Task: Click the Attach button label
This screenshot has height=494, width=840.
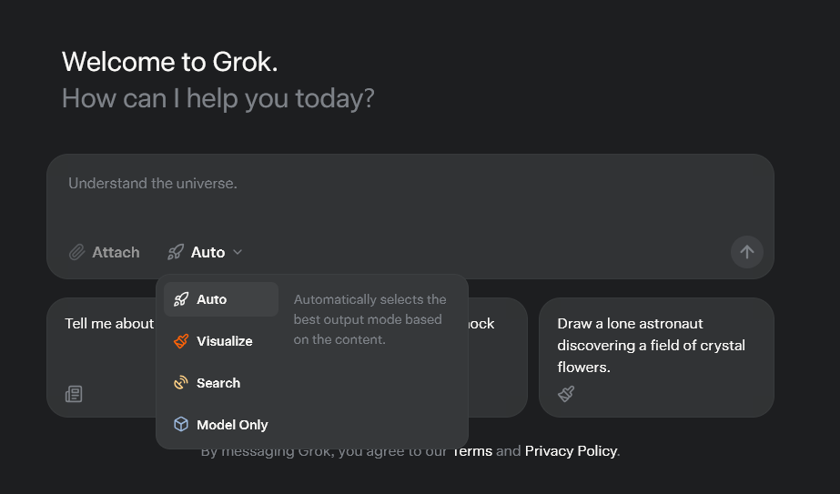Action: (x=116, y=252)
